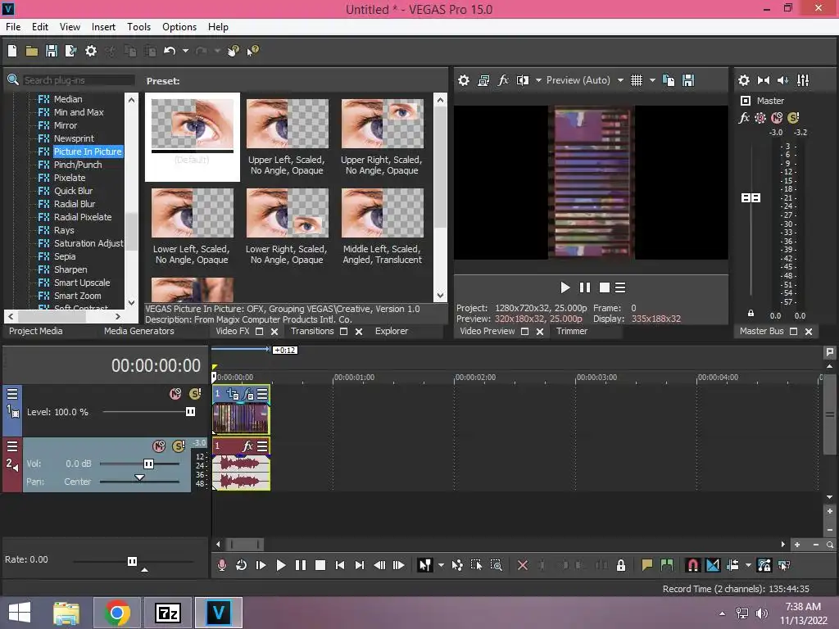Open the Tools menu
The height and width of the screenshot is (629, 839).
[138, 27]
